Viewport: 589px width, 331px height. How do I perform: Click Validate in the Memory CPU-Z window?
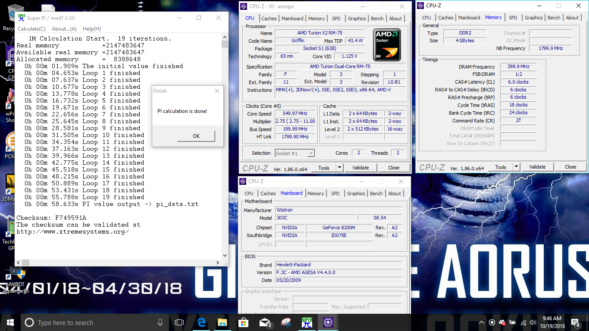point(537,167)
